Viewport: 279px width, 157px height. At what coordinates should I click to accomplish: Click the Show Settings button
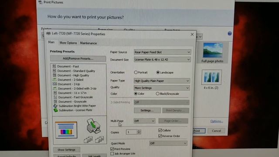click(67, 150)
